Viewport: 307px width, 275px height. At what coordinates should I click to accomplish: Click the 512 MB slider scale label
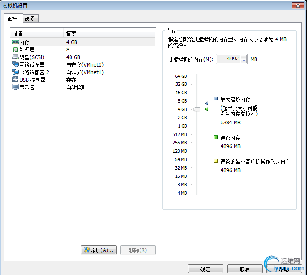[180, 134]
